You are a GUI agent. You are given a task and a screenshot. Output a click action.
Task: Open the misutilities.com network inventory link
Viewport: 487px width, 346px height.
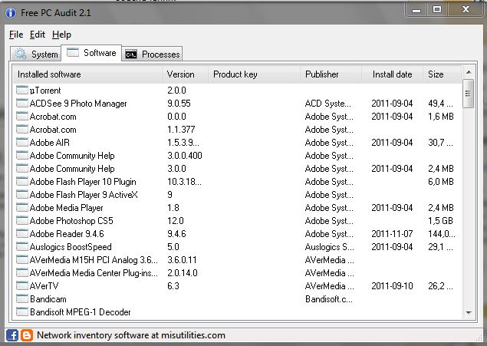pos(131,335)
